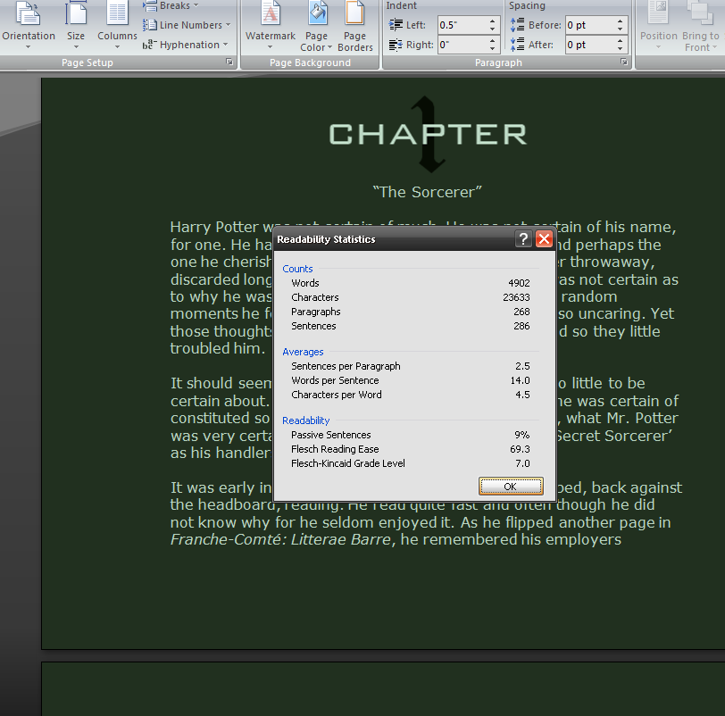This screenshot has height=716, width=725.
Task: Select the Characters count 23633
Action: click(x=516, y=297)
